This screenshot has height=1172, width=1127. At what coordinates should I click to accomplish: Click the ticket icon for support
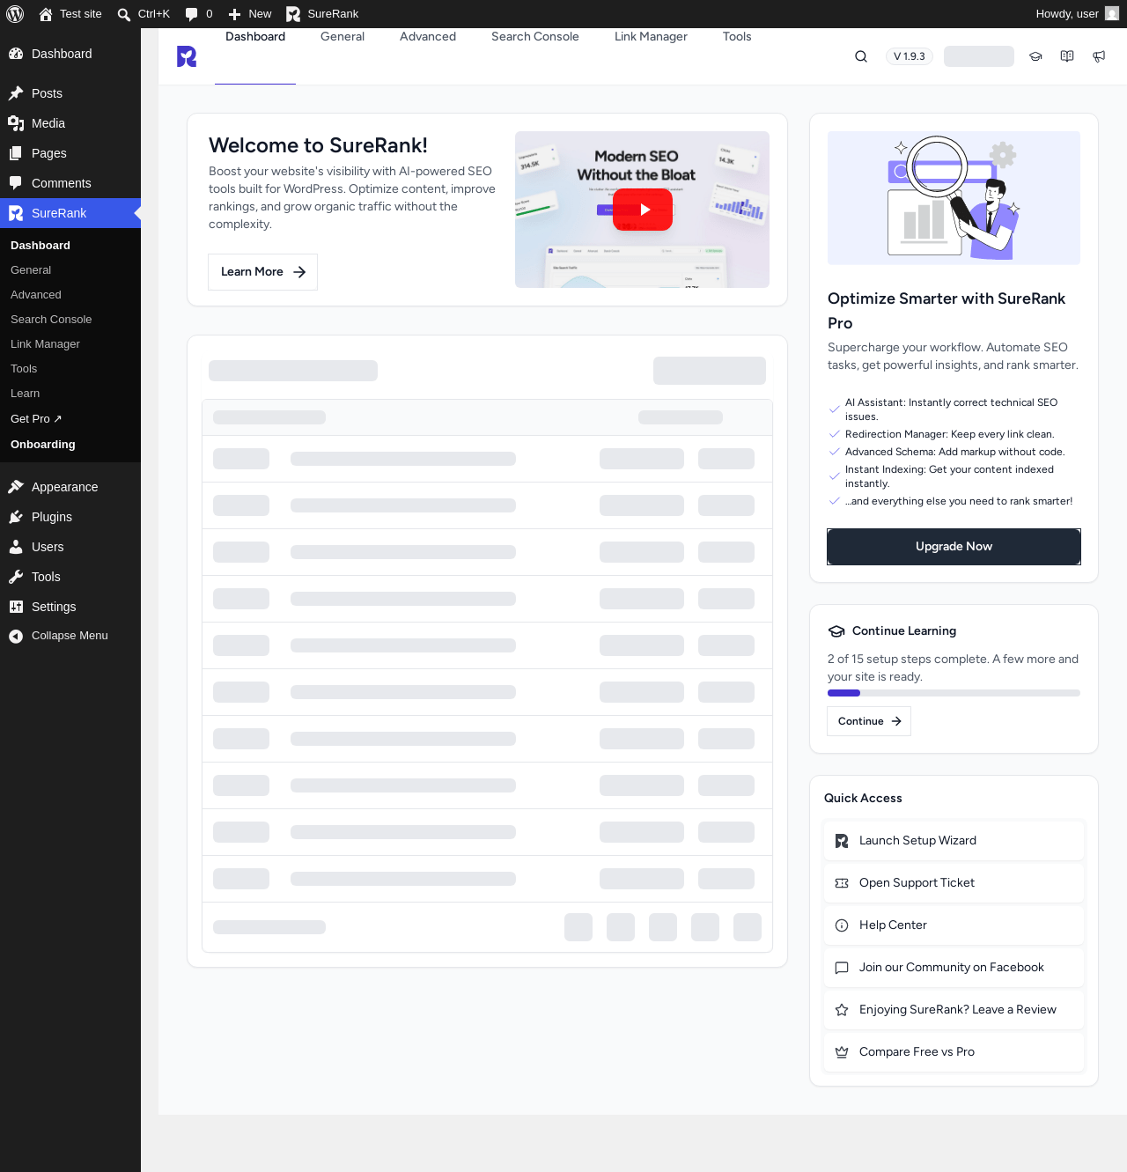pos(842,883)
